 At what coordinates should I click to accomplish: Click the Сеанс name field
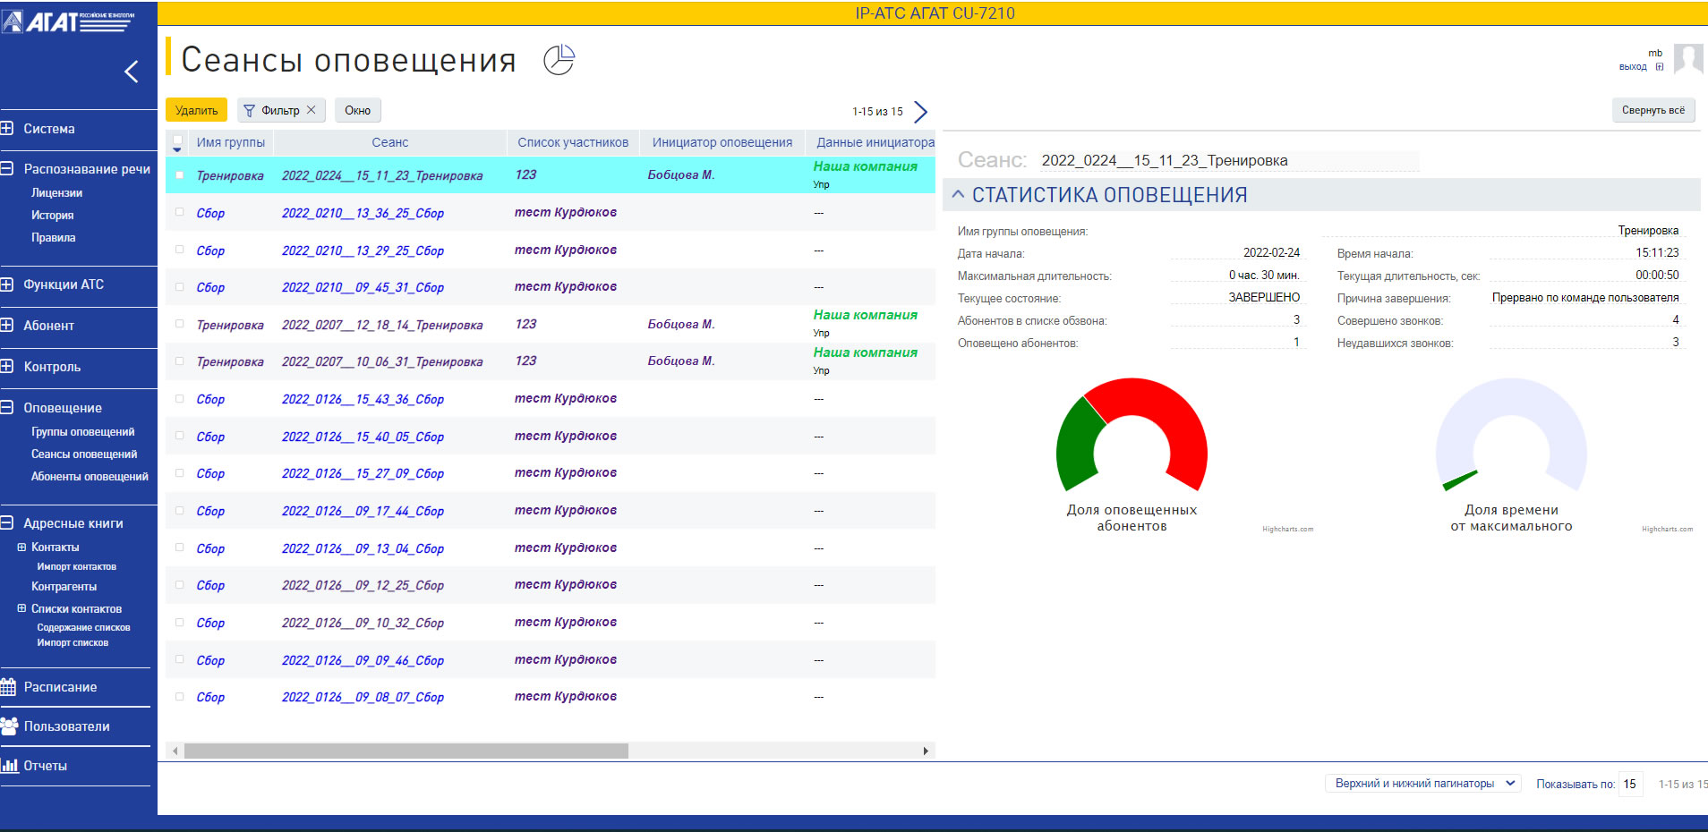[1228, 160]
